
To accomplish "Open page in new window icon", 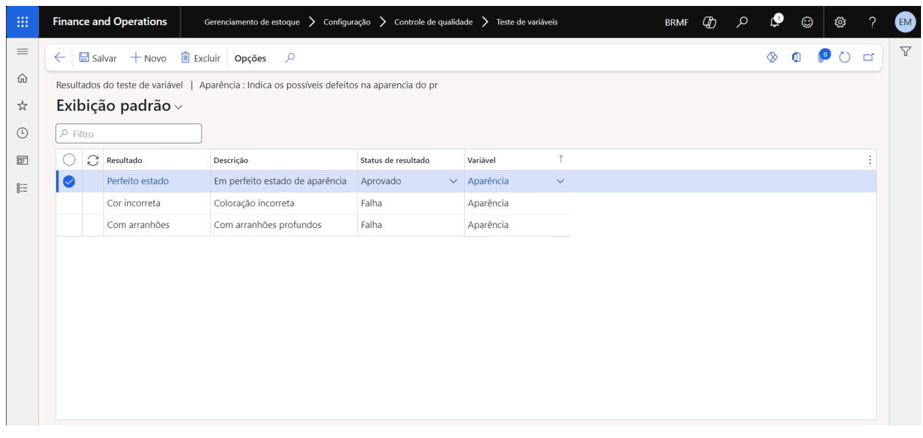I will point(868,57).
